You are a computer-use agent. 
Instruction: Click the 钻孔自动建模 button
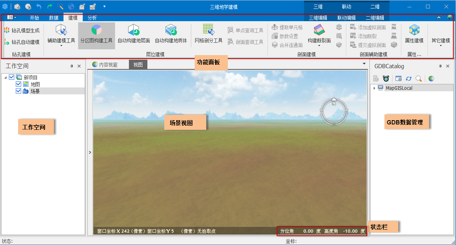22,42
